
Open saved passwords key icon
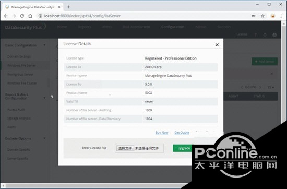254,16
